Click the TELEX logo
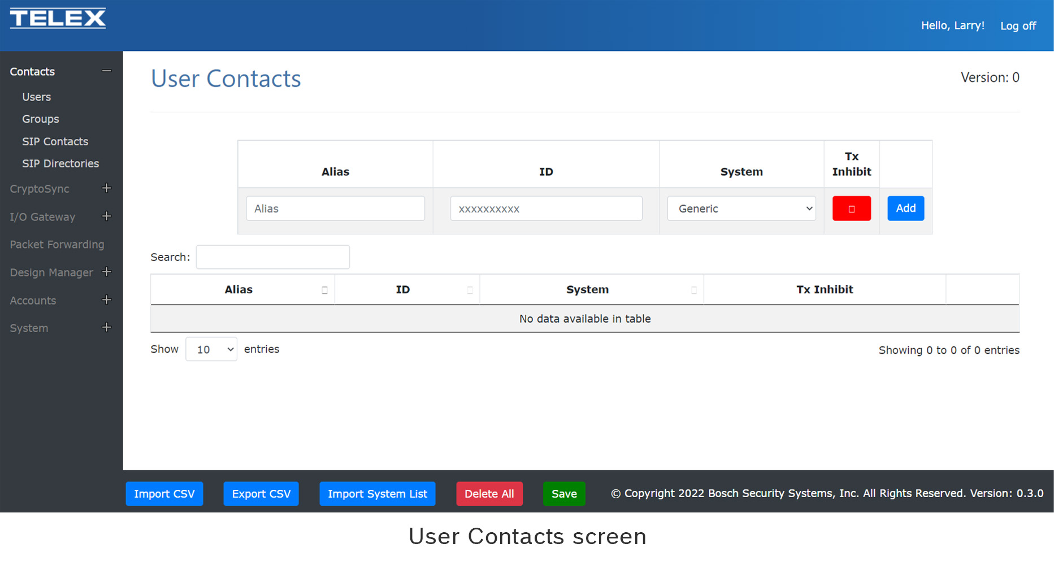Viewport: 1054px width, 565px height. click(x=58, y=18)
